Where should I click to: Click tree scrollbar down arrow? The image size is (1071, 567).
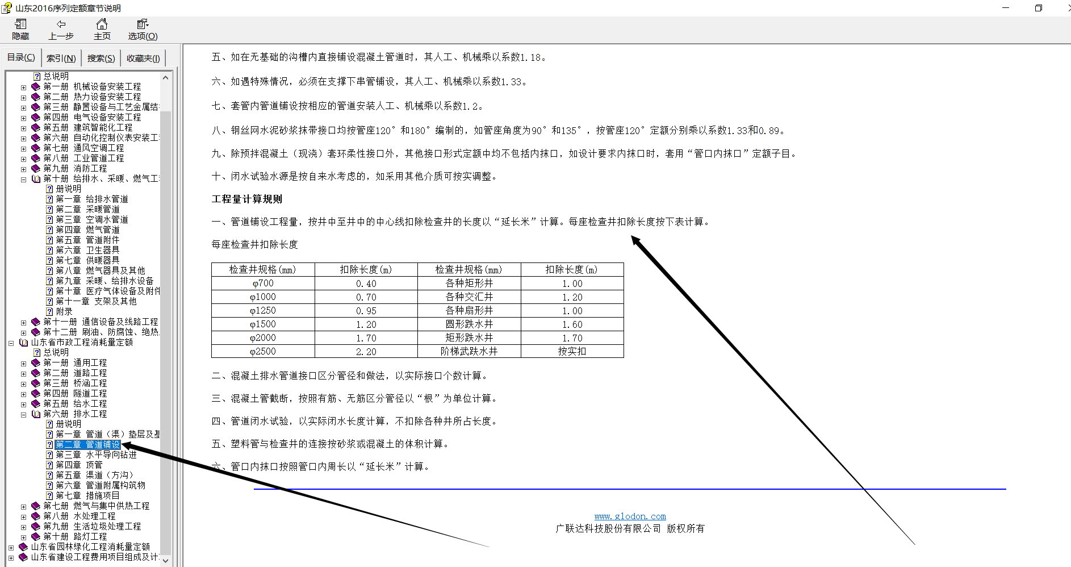click(x=165, y=560)
